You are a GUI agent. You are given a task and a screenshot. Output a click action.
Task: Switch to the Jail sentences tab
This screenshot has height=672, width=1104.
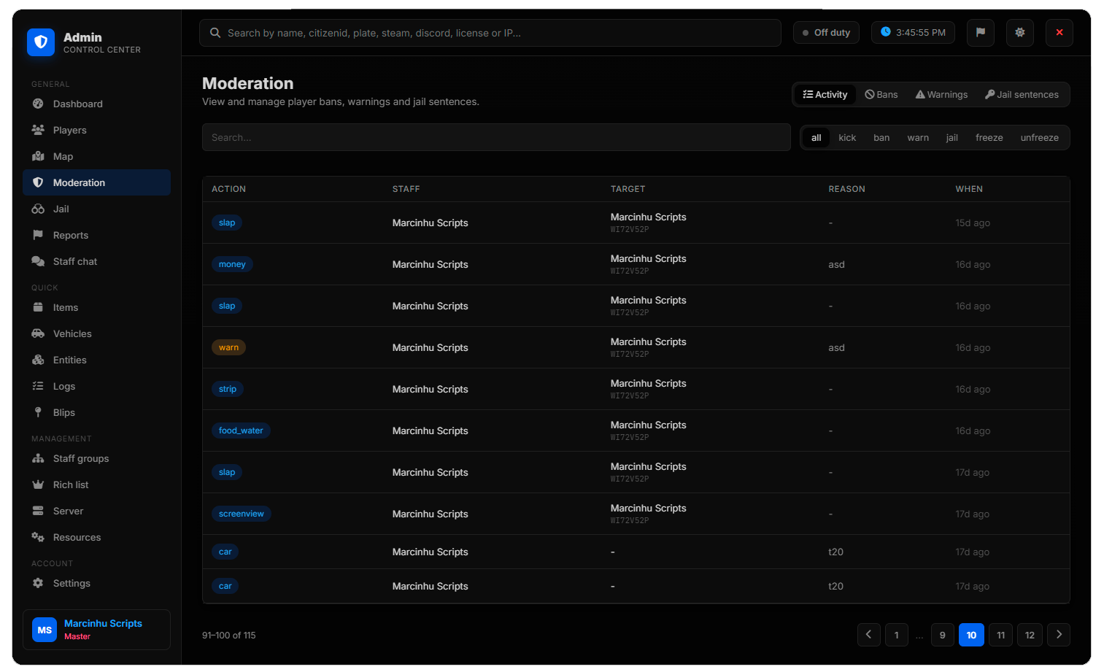[x=1022, y=94]
